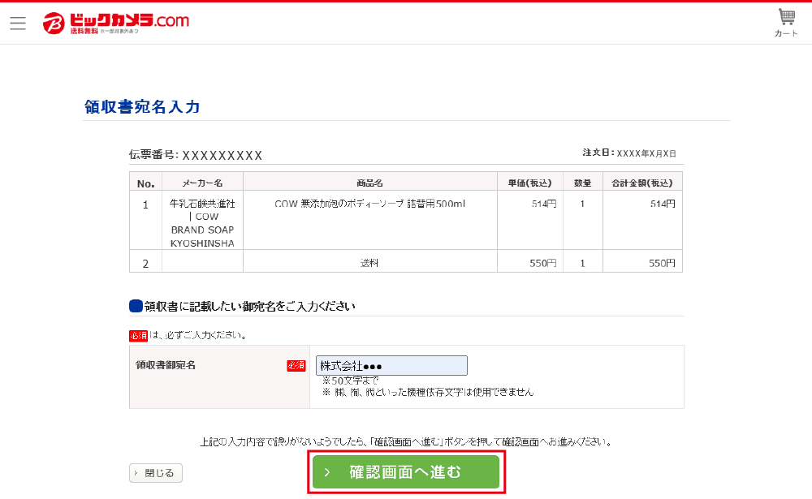Select the 送料無料 tagline under logo
Viewport: 812px width, 499px height.
(x=84, y=31)
